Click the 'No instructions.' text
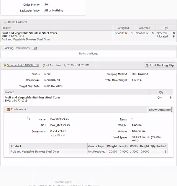The height and width of the screenshot is (186, 177). [88, 53]
